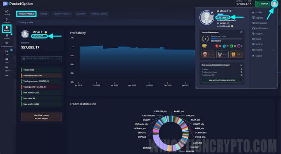Open the Trading History tab

coord(99,14)
